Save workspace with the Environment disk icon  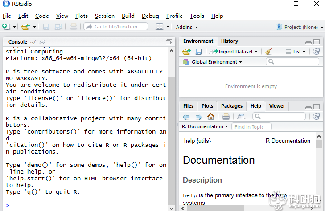coord(198,52)
